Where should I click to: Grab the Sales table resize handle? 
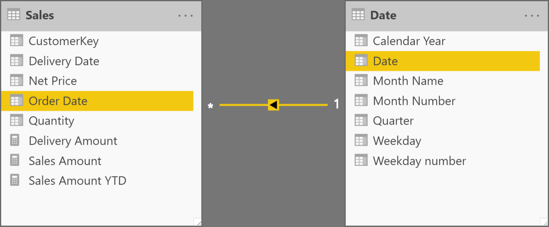pyautogui.click(x=197, y=222)
